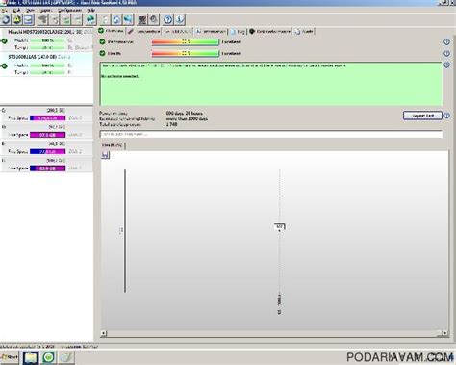Click the Repeat Test button
The image size is (456, 365).
coord(422,116)
